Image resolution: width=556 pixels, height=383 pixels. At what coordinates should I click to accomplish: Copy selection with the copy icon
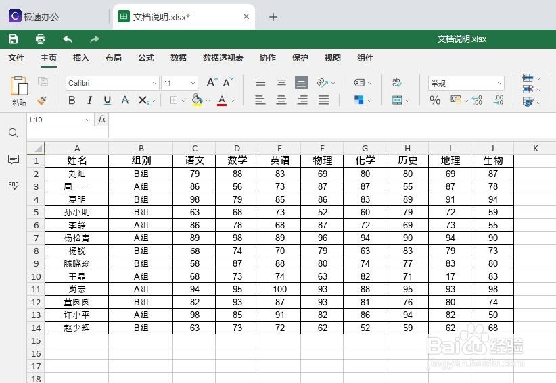(x=43, y=82)
